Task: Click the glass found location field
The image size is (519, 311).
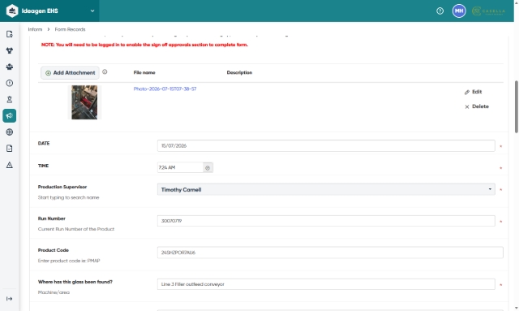Action: (x=326, y=284)
